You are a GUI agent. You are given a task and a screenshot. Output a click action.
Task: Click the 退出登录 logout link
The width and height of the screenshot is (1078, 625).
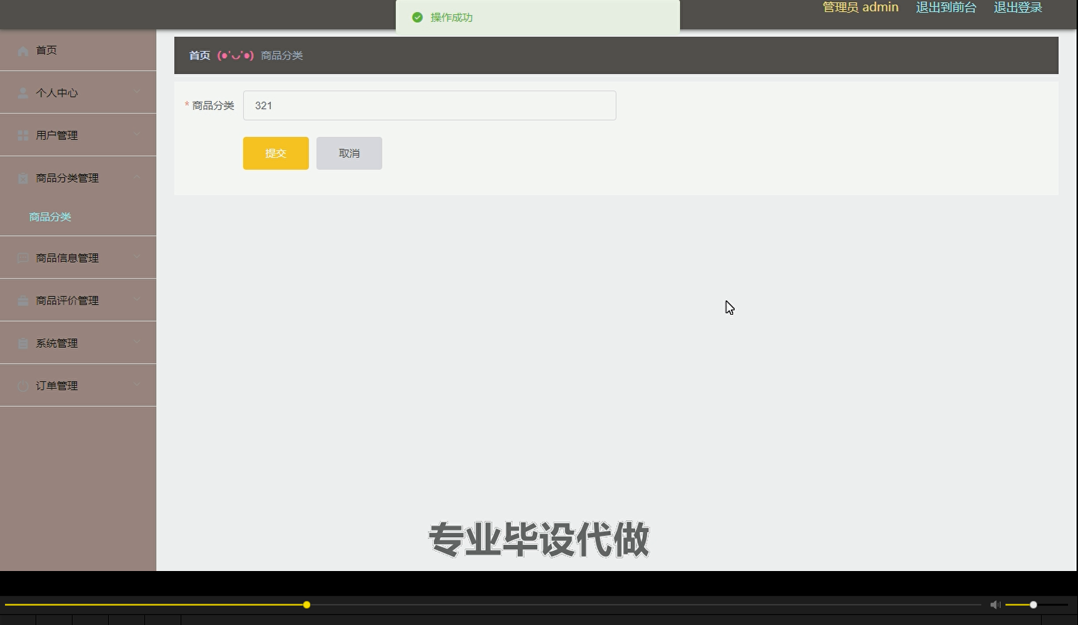pyautogui.click(x=1017, y=8)
